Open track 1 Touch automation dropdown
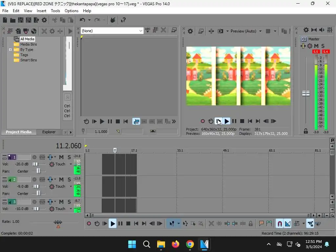 pos(71,164)
